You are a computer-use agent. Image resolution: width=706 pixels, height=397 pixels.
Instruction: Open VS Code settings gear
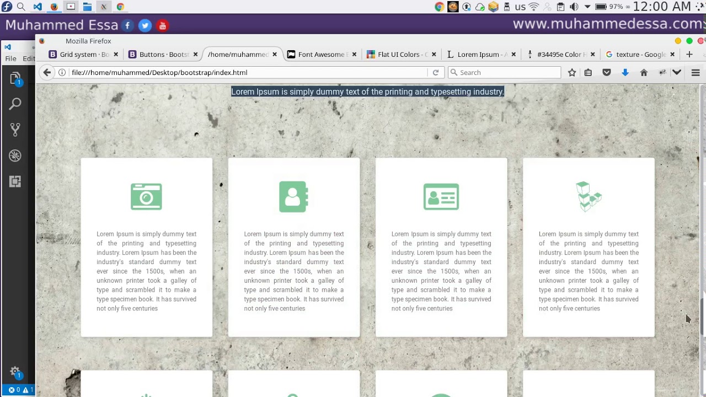pos(15,372)
